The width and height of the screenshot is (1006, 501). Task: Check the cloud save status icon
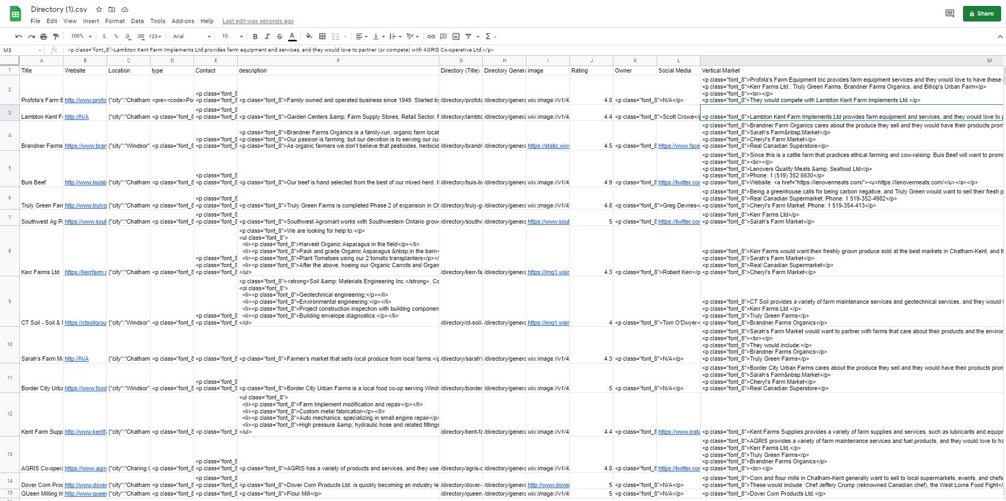pyautogui.click(x=125, y=10)
